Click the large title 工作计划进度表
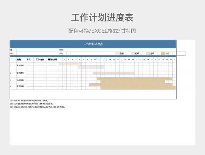 pos(102,18)
